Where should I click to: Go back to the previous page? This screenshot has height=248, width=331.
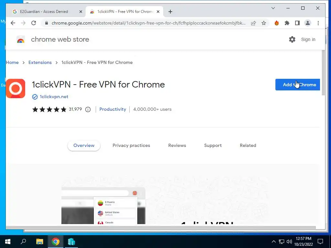click(x=13, y=23)
